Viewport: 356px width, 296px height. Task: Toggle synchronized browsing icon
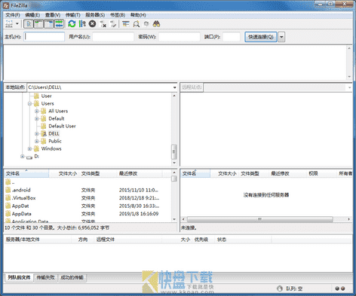[x=146, y=24]
